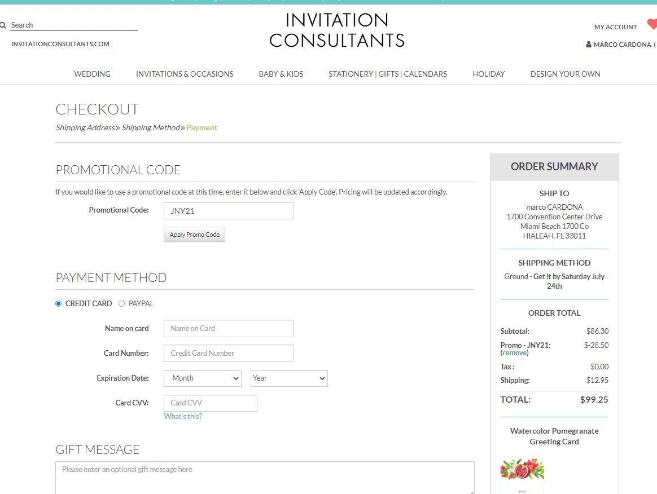The height and width of the screenshot is (494, 657).
Task: Select the Credit Card payment option
Action: point(58,303)
